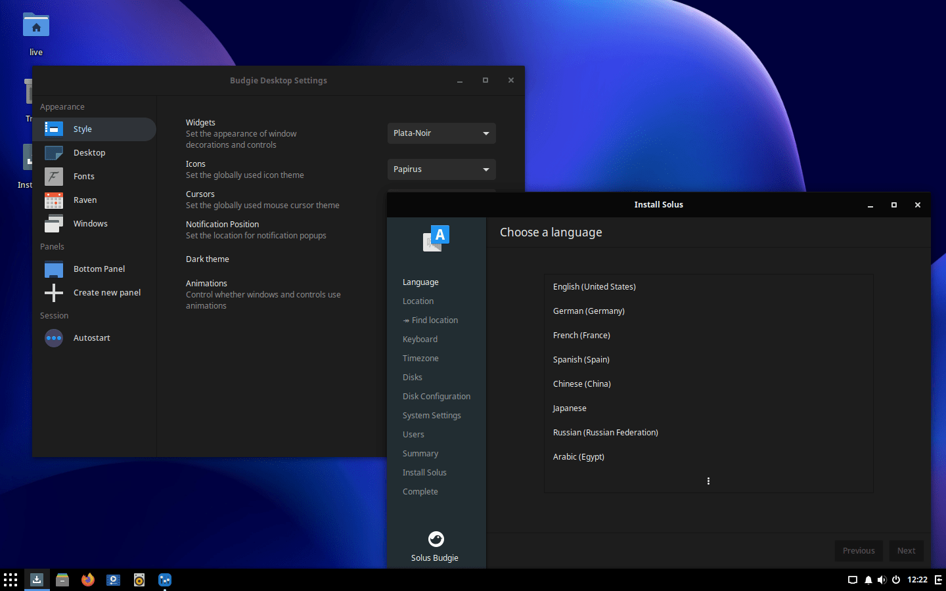Click Animations label in Budgie settings
This screenshot has width=946, height=591.
pos(206,284)
